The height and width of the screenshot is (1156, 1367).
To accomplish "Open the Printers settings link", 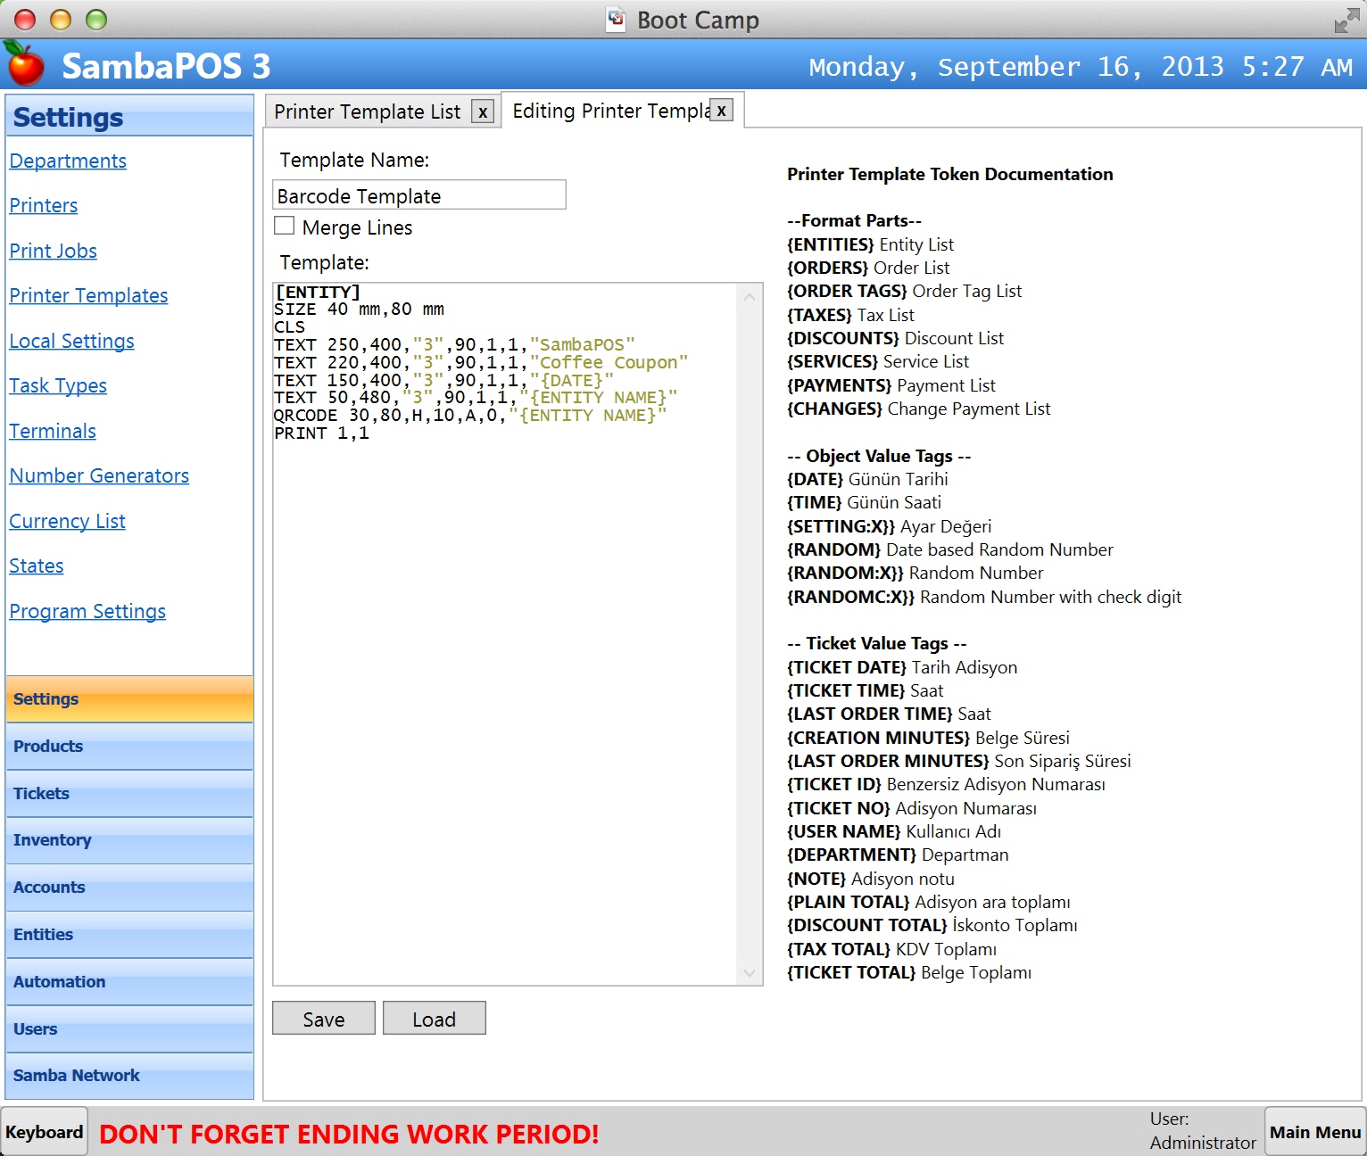I will coord(44,206).
